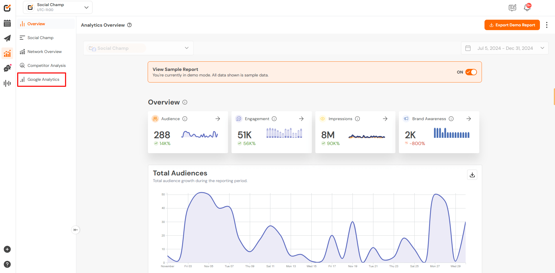
Task: Open Impressions card arrow
Action: coord(385,119)
